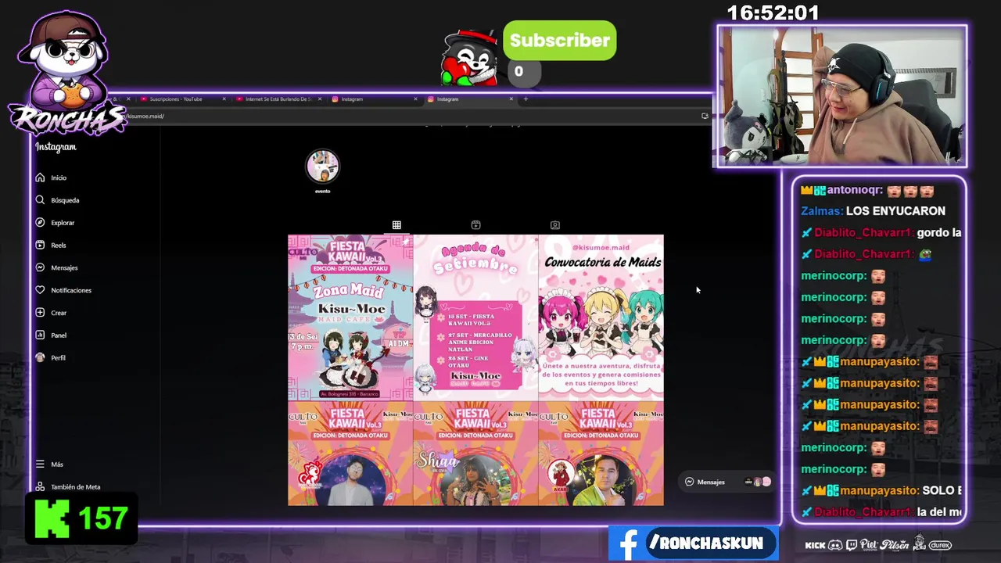
Task: Open Mensajes messenger icon in sidebar
Action: [40, 267]
